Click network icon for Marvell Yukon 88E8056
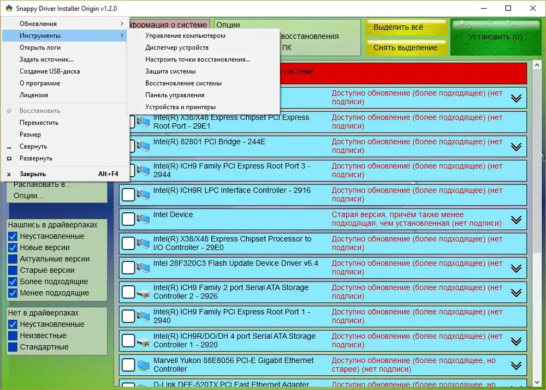The width and height of the screenshot is (546, 390). click(143, 365)
